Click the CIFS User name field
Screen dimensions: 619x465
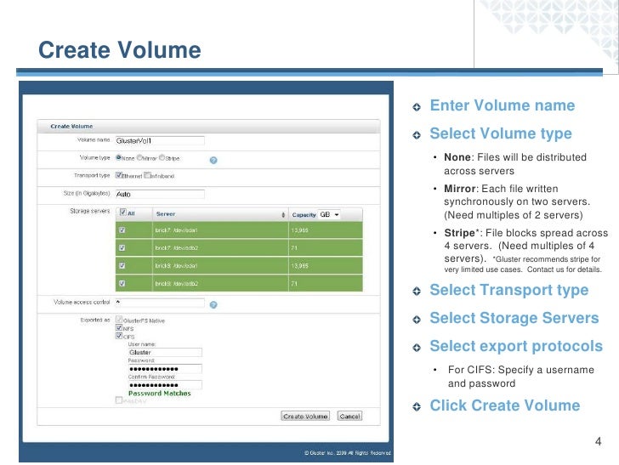(x=165, y=352)
